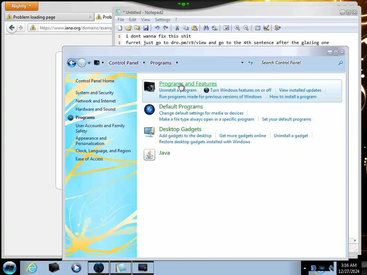Click View installed updates link
Screen dimensions: 367x275
[300, 90]
